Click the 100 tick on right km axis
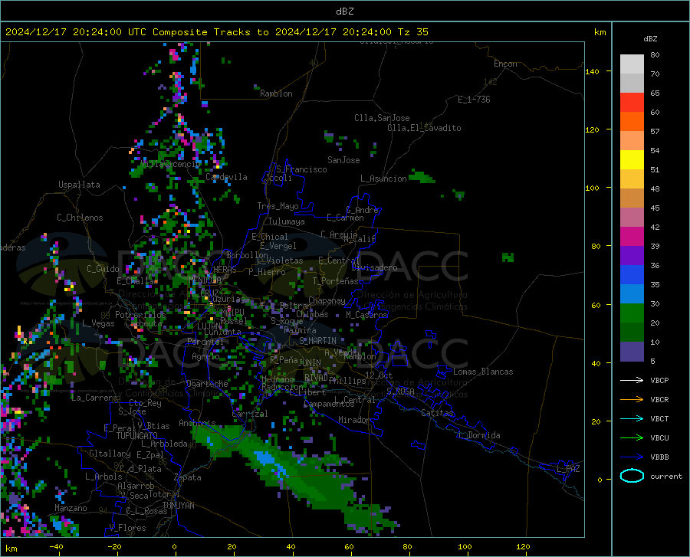The image size is (690, 557). (592, 188)
